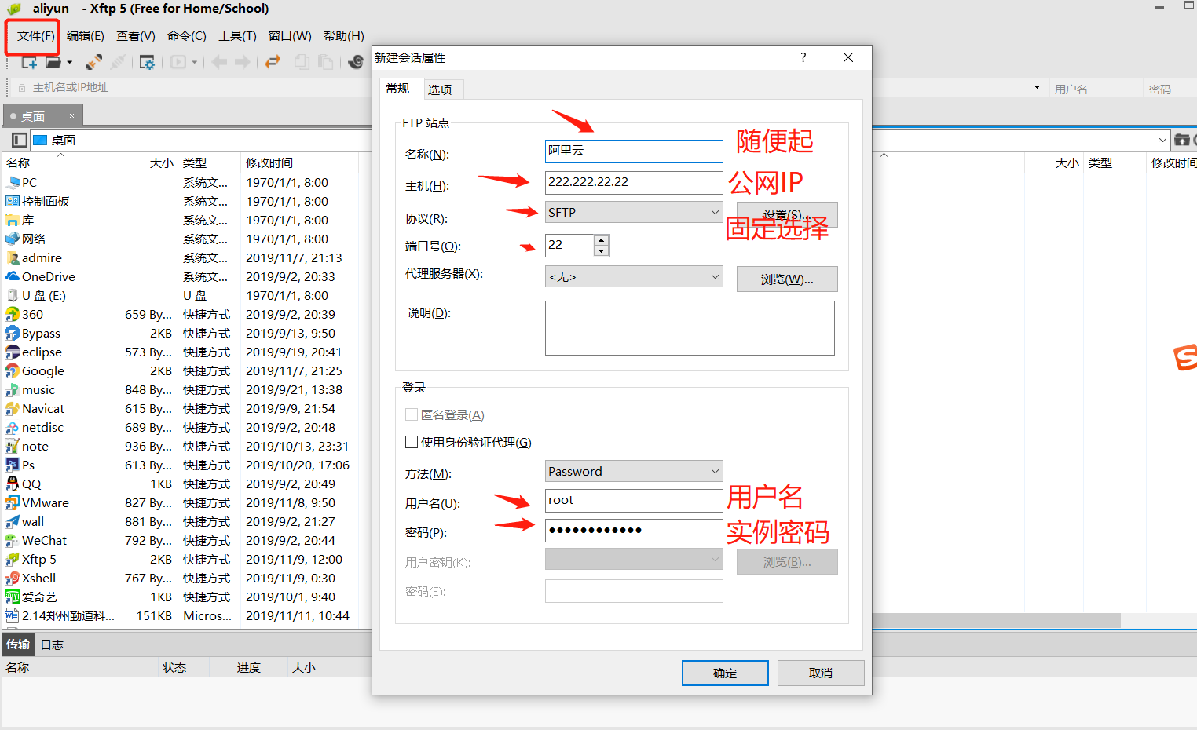Select the Navicat shortcut in file list

tap(43, 408)
